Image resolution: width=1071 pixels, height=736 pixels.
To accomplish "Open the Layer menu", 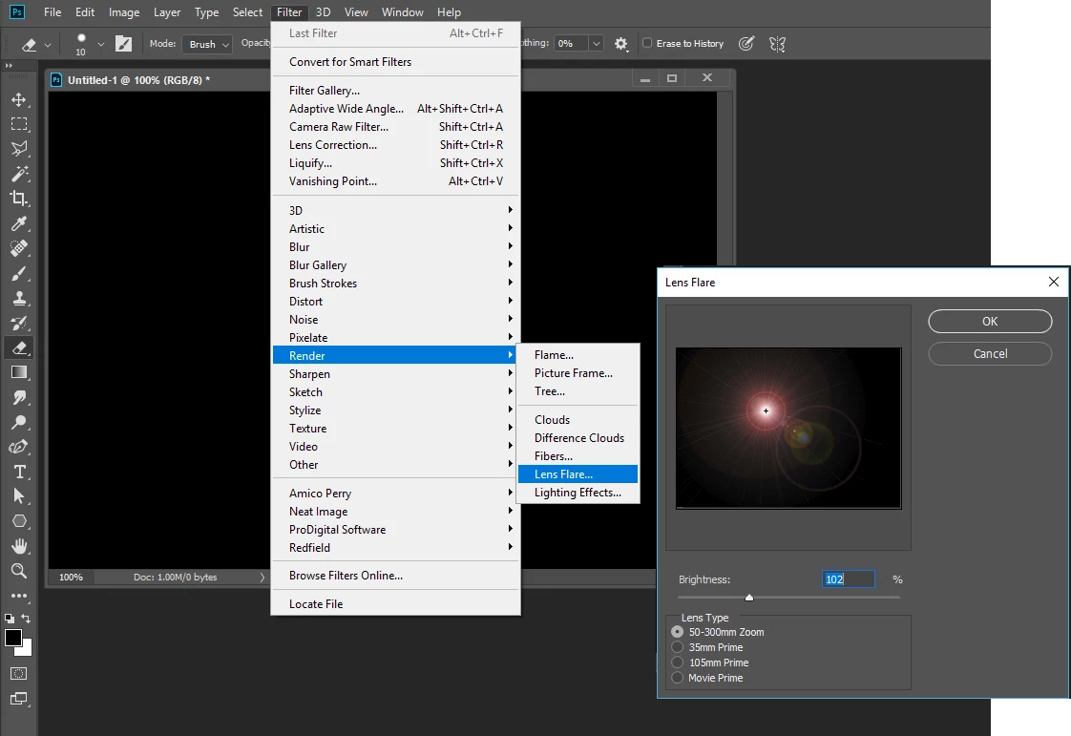I will tap(167, 11).
